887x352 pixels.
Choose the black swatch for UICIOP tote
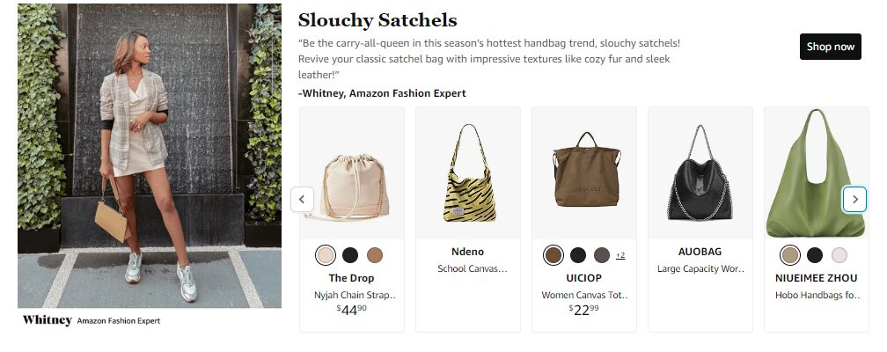pos(578,255)
